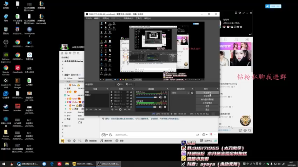The height and width of the screenshot is (167, 298).
Task: Open the 麦克风/Aux channel settings gear
Action: tap(165, 97)
